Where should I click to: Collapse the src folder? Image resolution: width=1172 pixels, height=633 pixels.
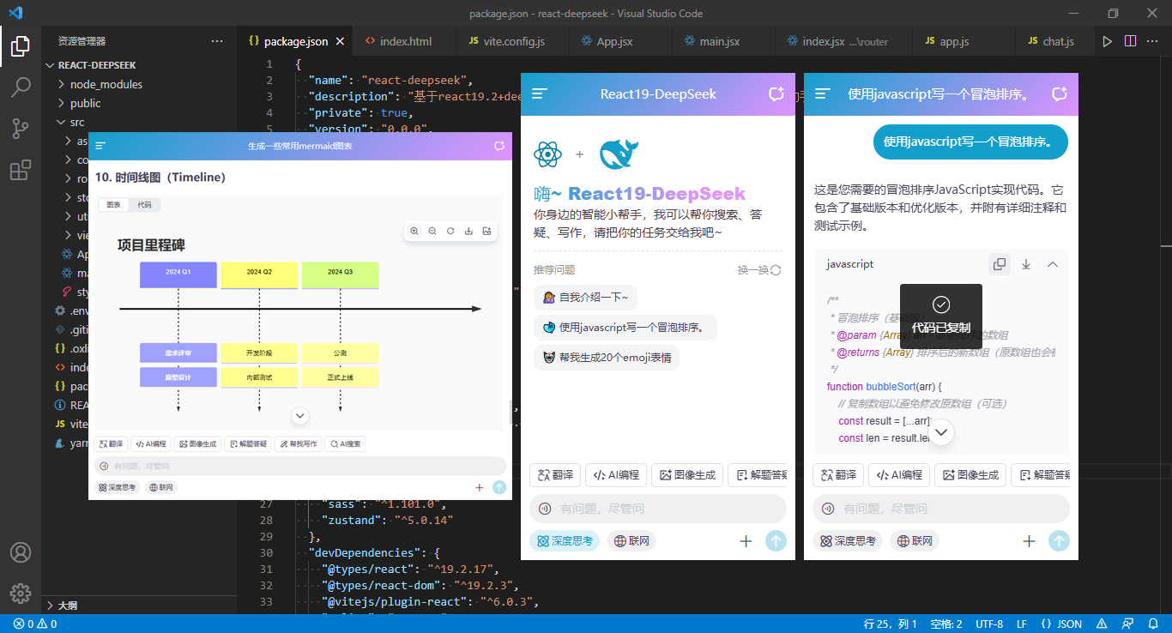click(x=77, y=122)
